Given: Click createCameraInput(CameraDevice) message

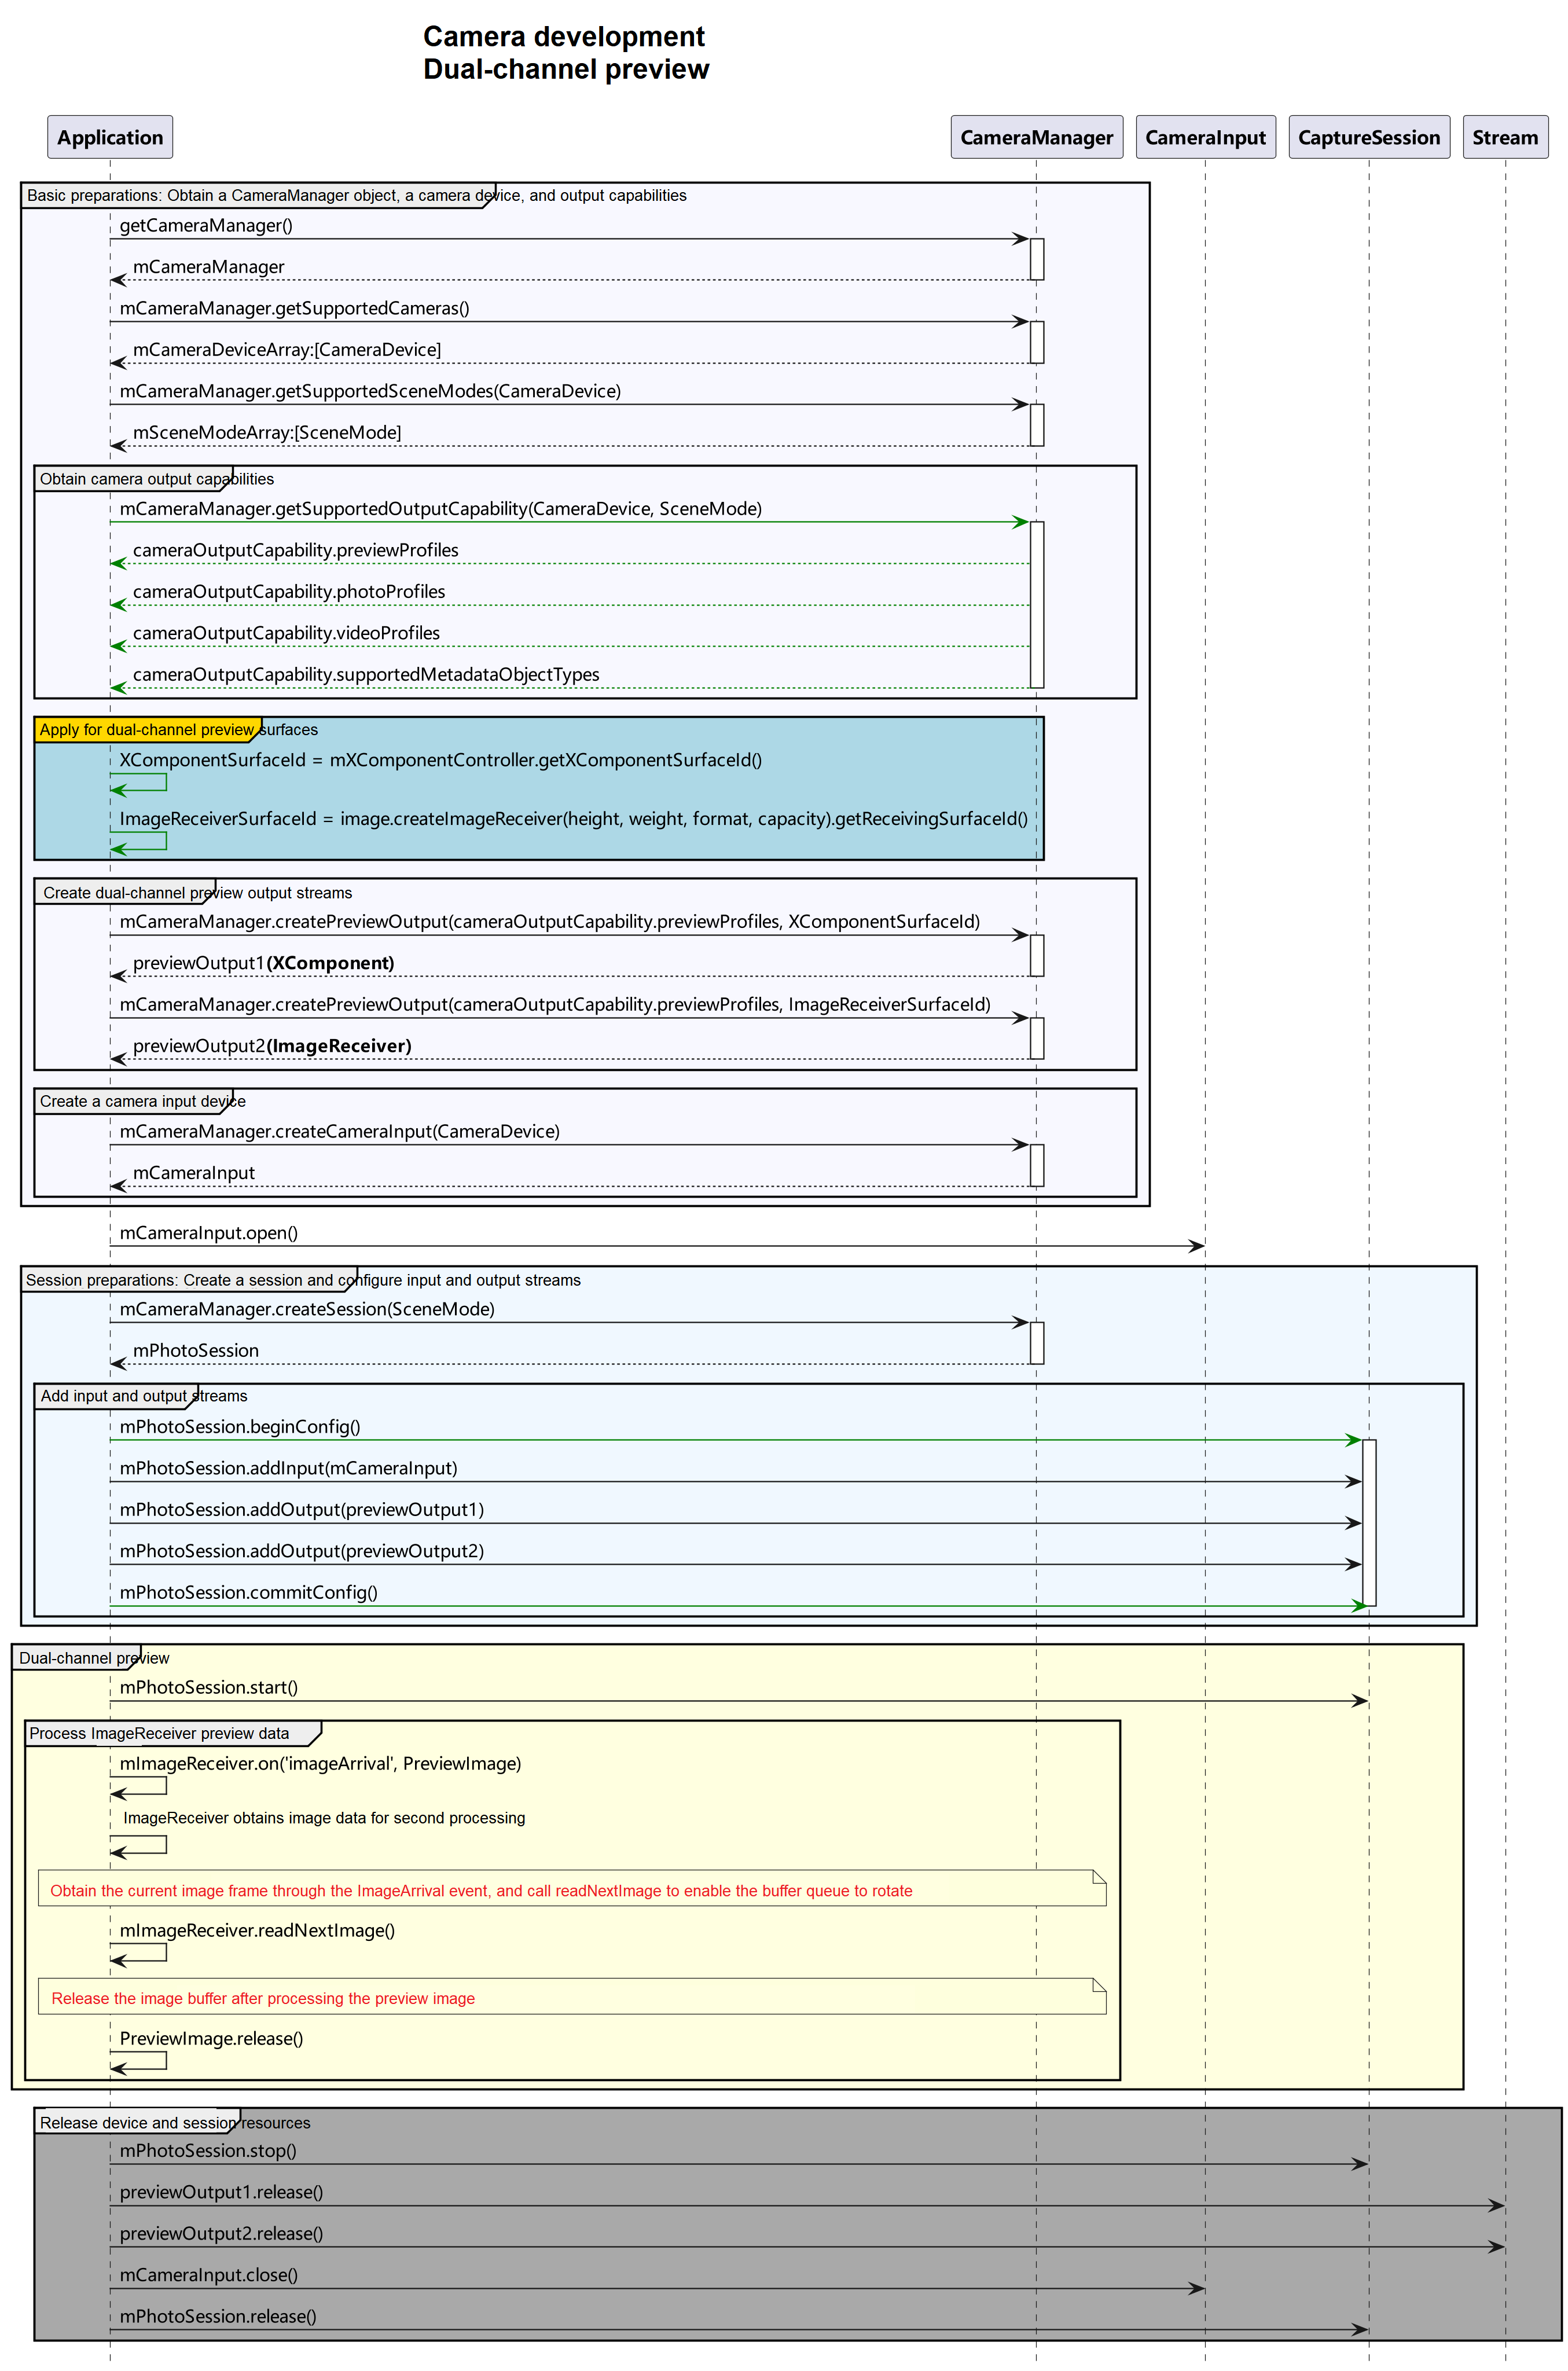Looking at the screenshot, I should pyautogui.click(x=339, y=1132).
